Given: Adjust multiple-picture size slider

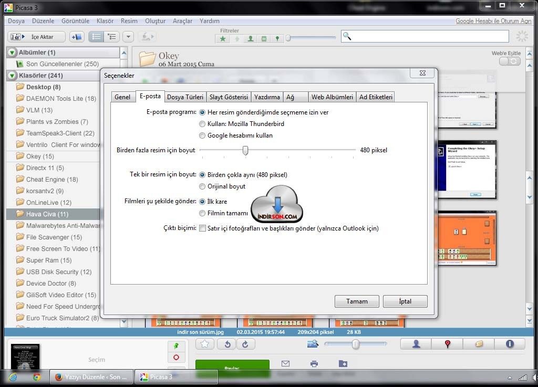Looking at the screenshot, I should tap(245, 150).
